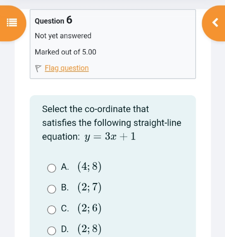Click the equation y = 3x + 1

click(x=110, y=136)
